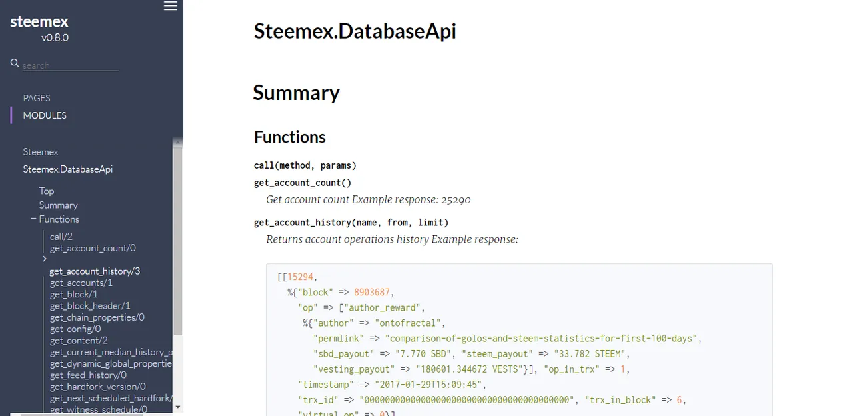The image size is (853, 416).
Task: Open get_block_header/1 in sidebar
Action: pyautogui.click(x=90, y=306)
